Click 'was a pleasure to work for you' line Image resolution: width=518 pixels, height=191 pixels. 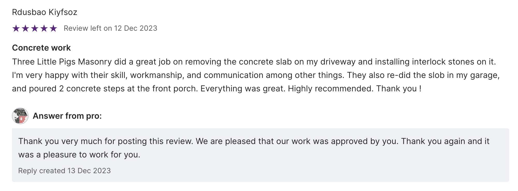[x=79, y=155]
